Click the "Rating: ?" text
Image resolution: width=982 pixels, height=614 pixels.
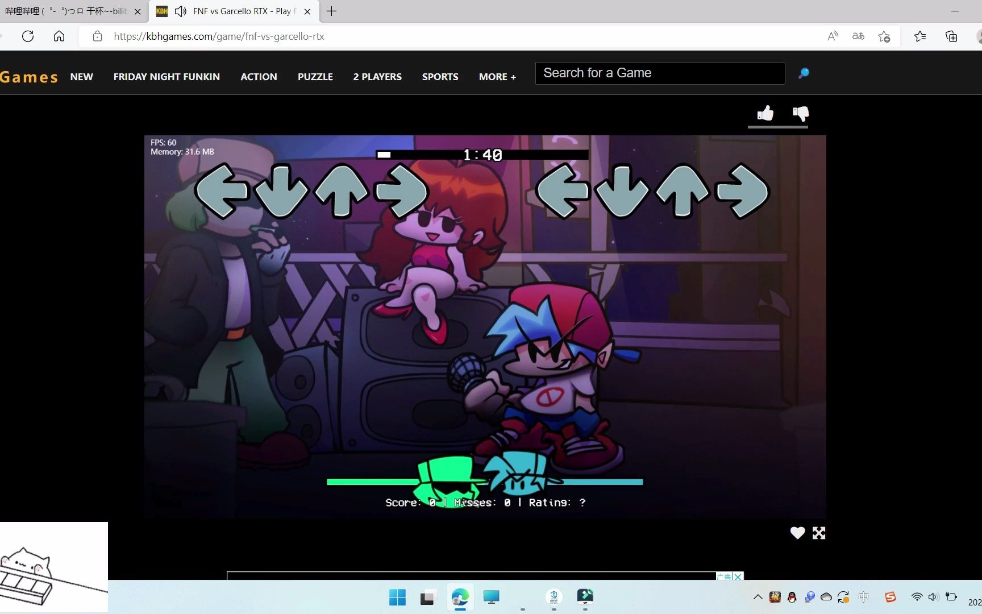(x=557, y=503)
